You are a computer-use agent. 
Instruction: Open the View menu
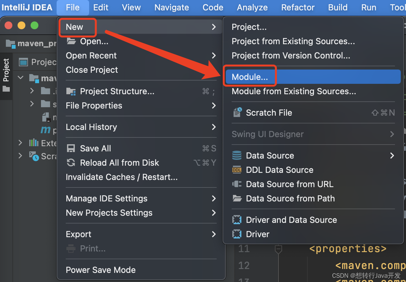tap(131, 7)
